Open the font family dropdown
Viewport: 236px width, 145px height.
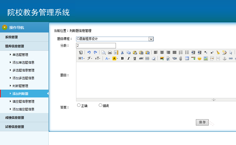(x=90, y=58)
